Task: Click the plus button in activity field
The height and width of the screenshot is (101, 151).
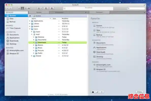Action: click(x=65, y=8)
